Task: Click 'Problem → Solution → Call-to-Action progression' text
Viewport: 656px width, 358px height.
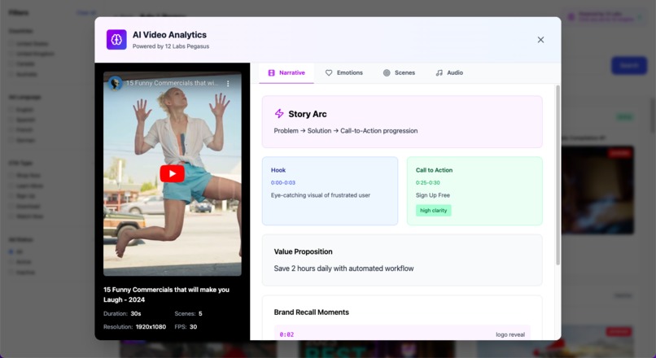Action: coord(346,131)
